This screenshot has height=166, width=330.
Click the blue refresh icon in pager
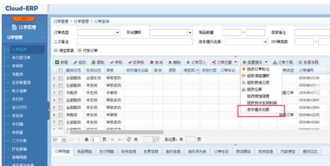pos(129,139)
